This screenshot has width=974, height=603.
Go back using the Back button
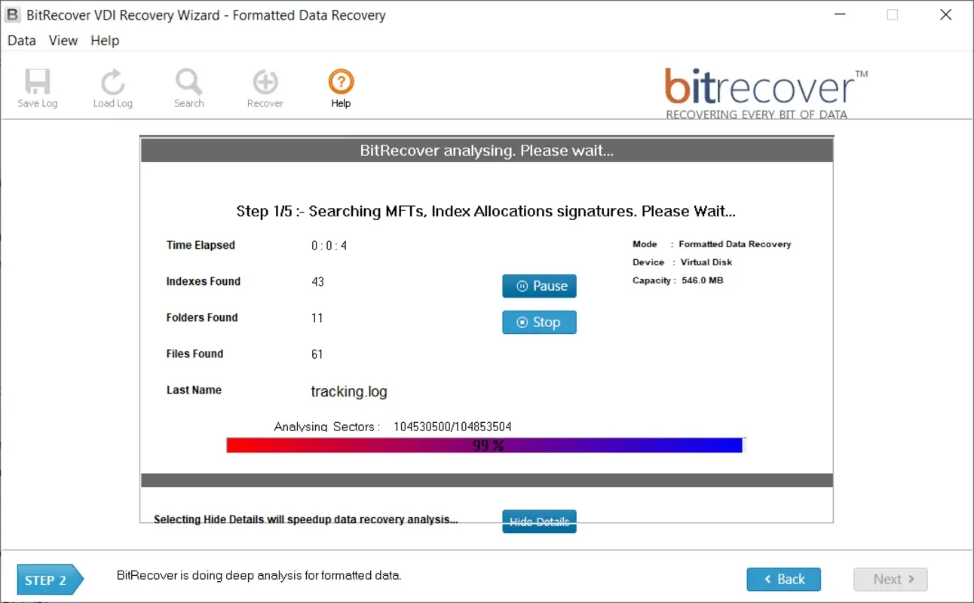pyautogui.click(x=783, y=579)
